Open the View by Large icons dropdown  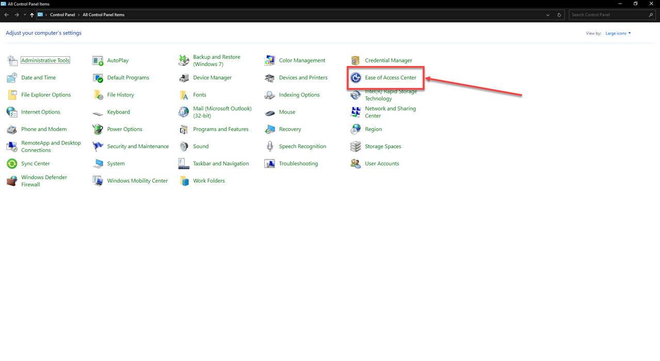tap(617, 32)
